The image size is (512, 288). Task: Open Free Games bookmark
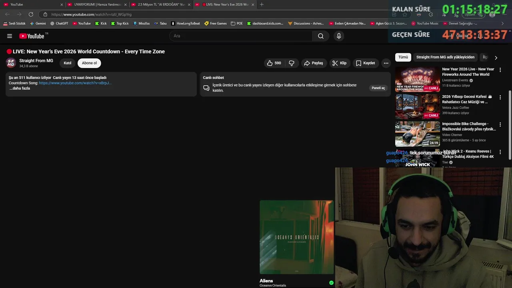click(216, 24)
